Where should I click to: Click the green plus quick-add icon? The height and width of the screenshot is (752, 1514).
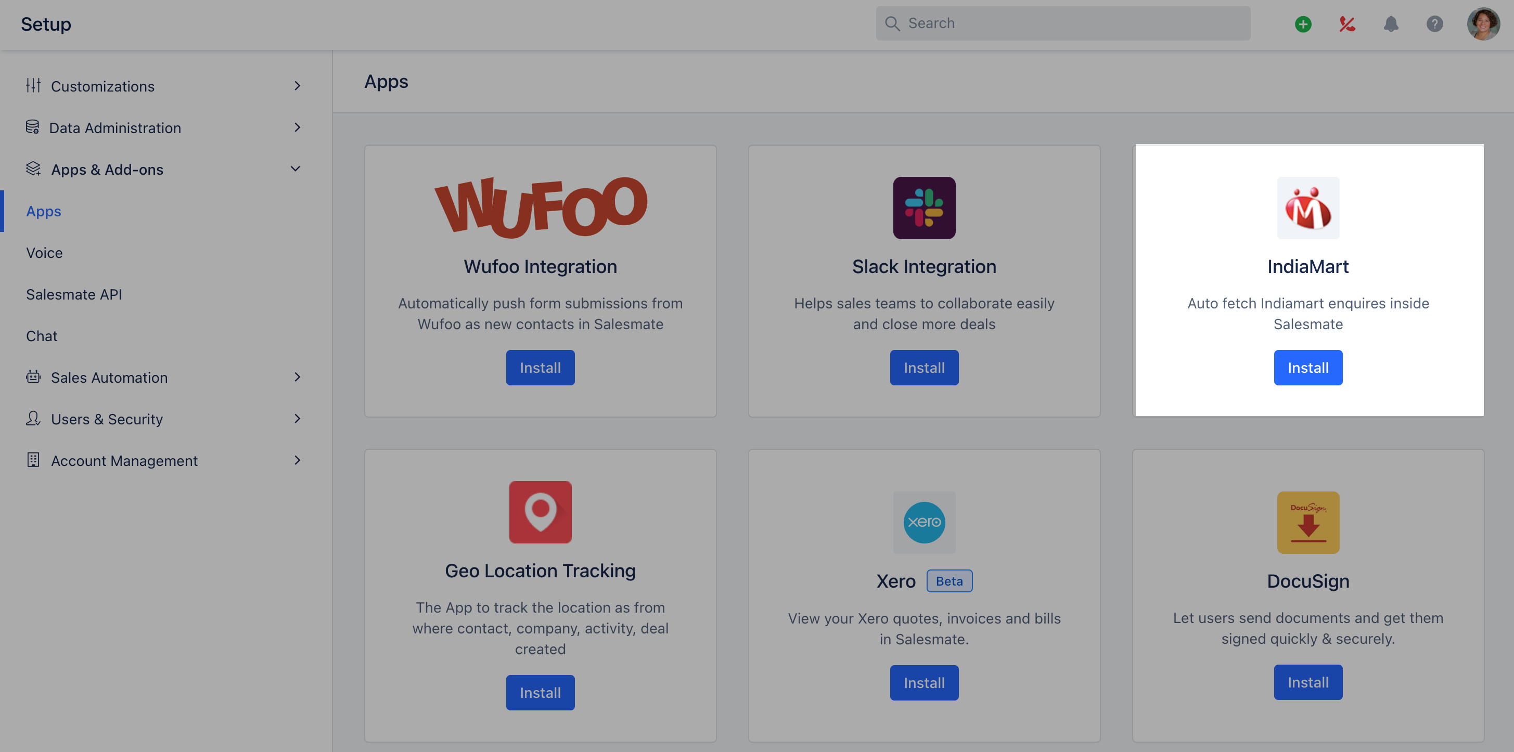[x=1303, y=24]
